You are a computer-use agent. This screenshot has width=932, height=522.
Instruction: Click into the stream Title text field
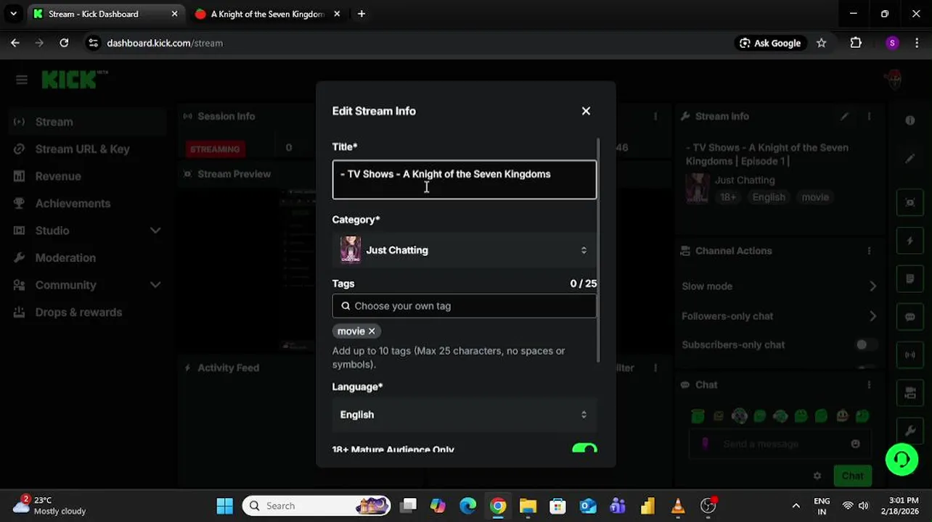pos(465,180)
